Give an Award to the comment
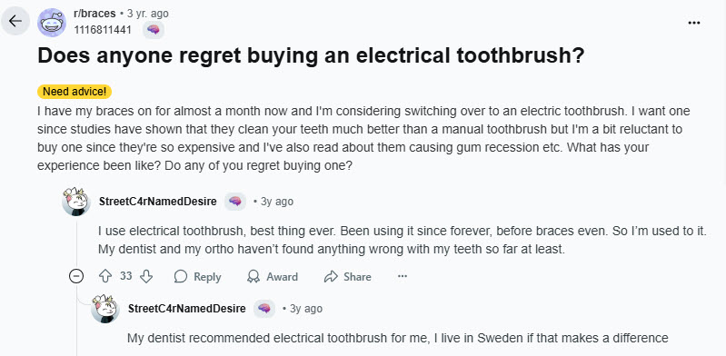Screen dimensions: 726x356 (273, 277)
